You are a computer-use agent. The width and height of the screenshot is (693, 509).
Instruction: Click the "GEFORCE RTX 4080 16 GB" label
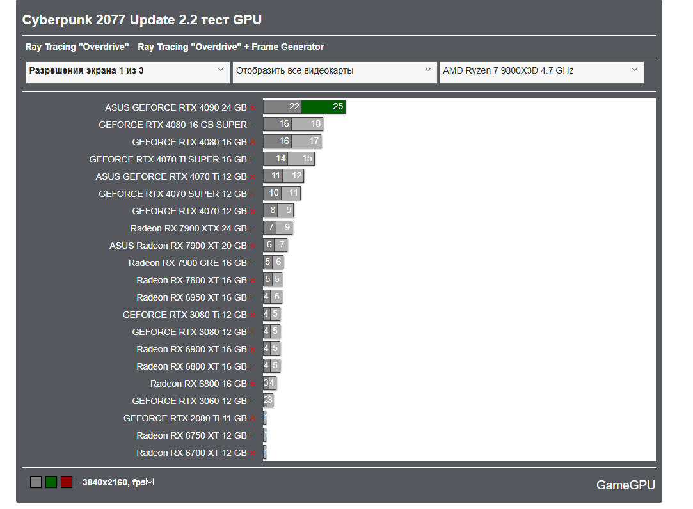[189, 142]
